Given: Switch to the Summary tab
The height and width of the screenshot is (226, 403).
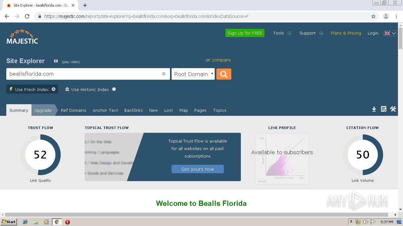Looking at the screenshot, I should [x=19, y=110].
